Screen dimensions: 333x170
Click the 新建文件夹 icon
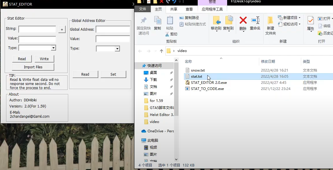[x=270, y=20]
